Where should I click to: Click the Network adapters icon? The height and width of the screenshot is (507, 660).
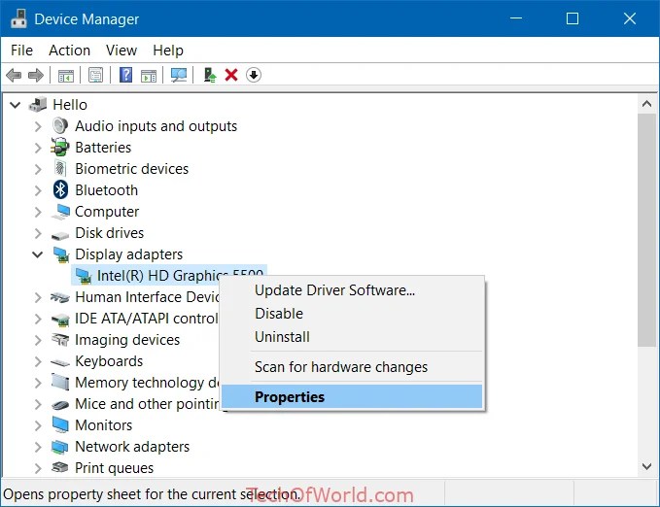point(59,447)
